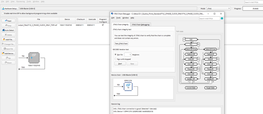Click Add File button

[x=8, y=39]
